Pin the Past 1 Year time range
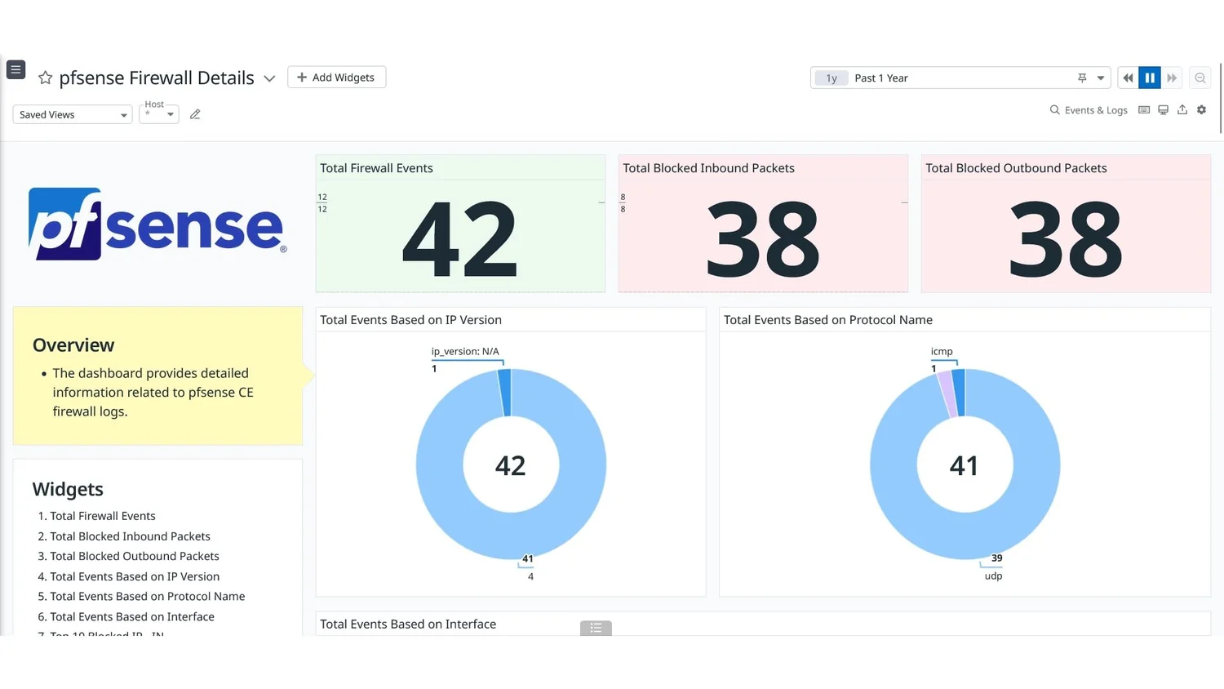 tap(1081, 78)
